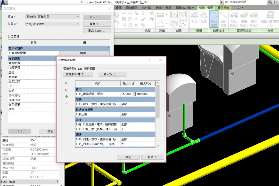Click the 管段和尺寸(S)... button
The width and height of the screenshot is (279, 186).
pos(78,74)
